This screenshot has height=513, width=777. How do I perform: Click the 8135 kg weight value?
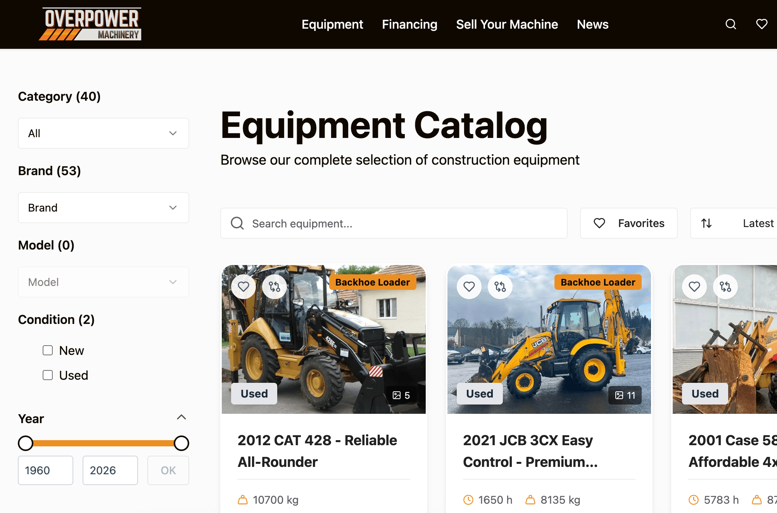tap(560, 500)
